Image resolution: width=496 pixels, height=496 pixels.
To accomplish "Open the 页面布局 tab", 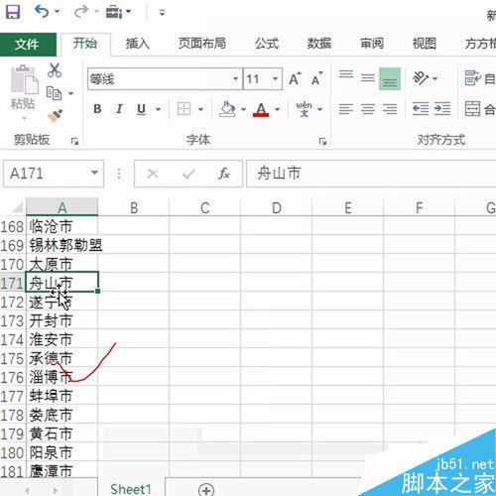I will point(202,44).
